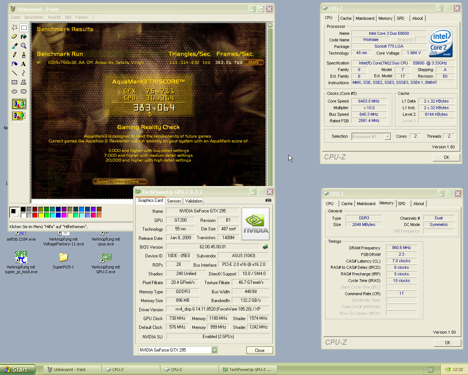Open Cache tab in CPU-Z processor window
Image resolution: width=468 pixels, height=375 pixels.
tap(346, 18)
